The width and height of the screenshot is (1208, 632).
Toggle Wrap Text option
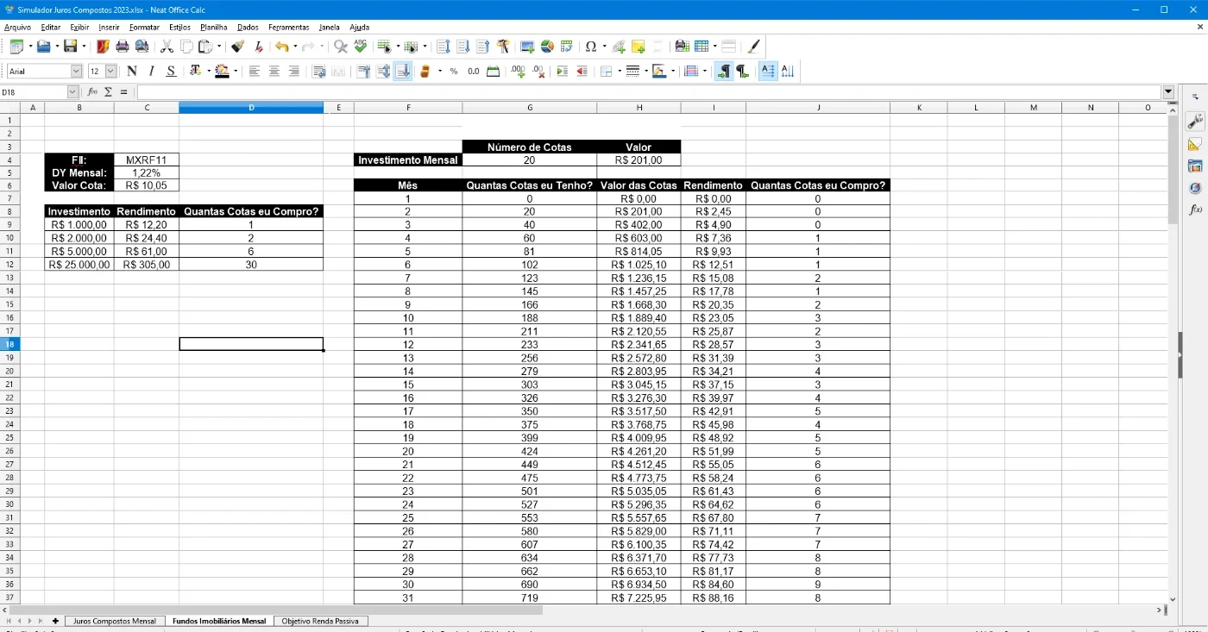click(x=319, y=72)
